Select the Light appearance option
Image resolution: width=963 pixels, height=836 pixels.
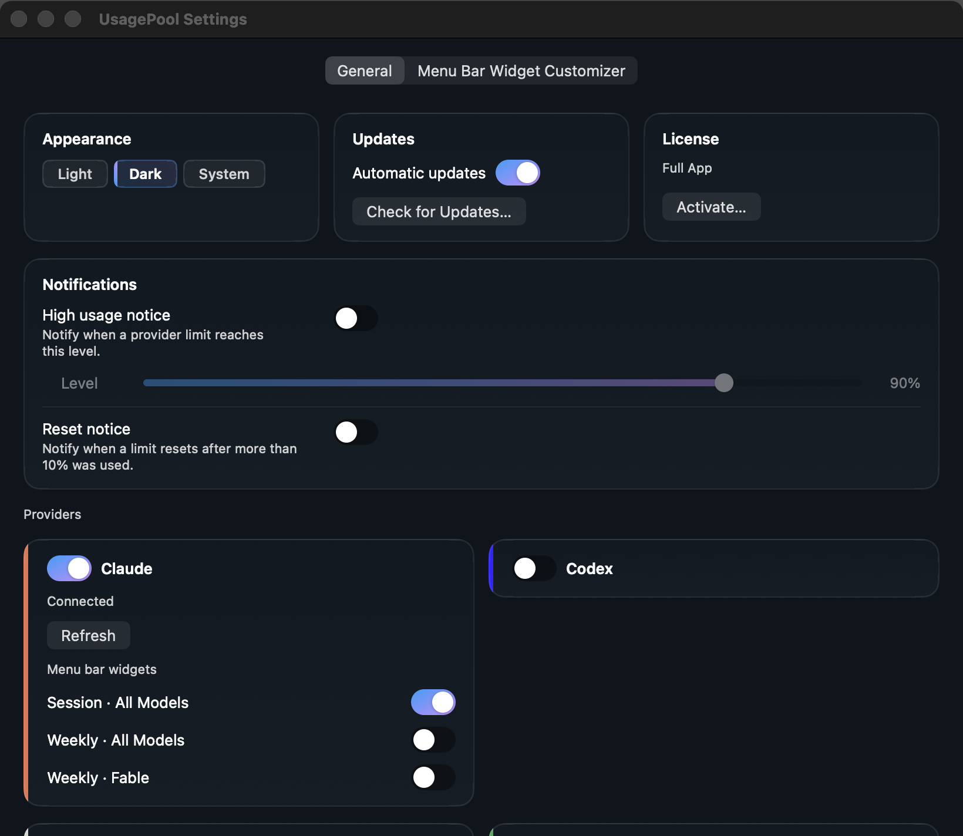75,174
